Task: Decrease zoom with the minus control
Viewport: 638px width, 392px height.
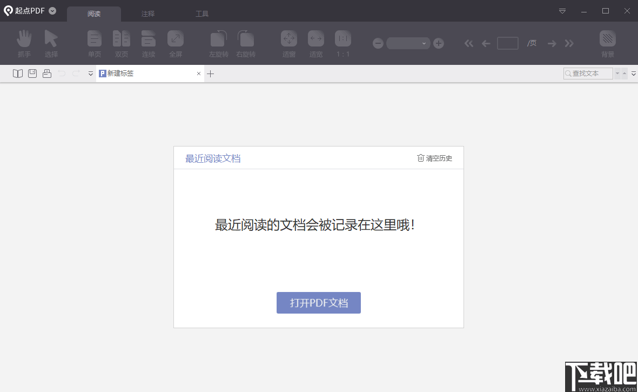Action: click(378, 43)
